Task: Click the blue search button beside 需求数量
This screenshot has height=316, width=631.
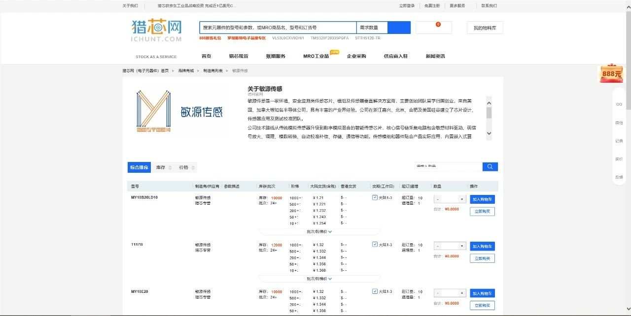Action: 399,28
